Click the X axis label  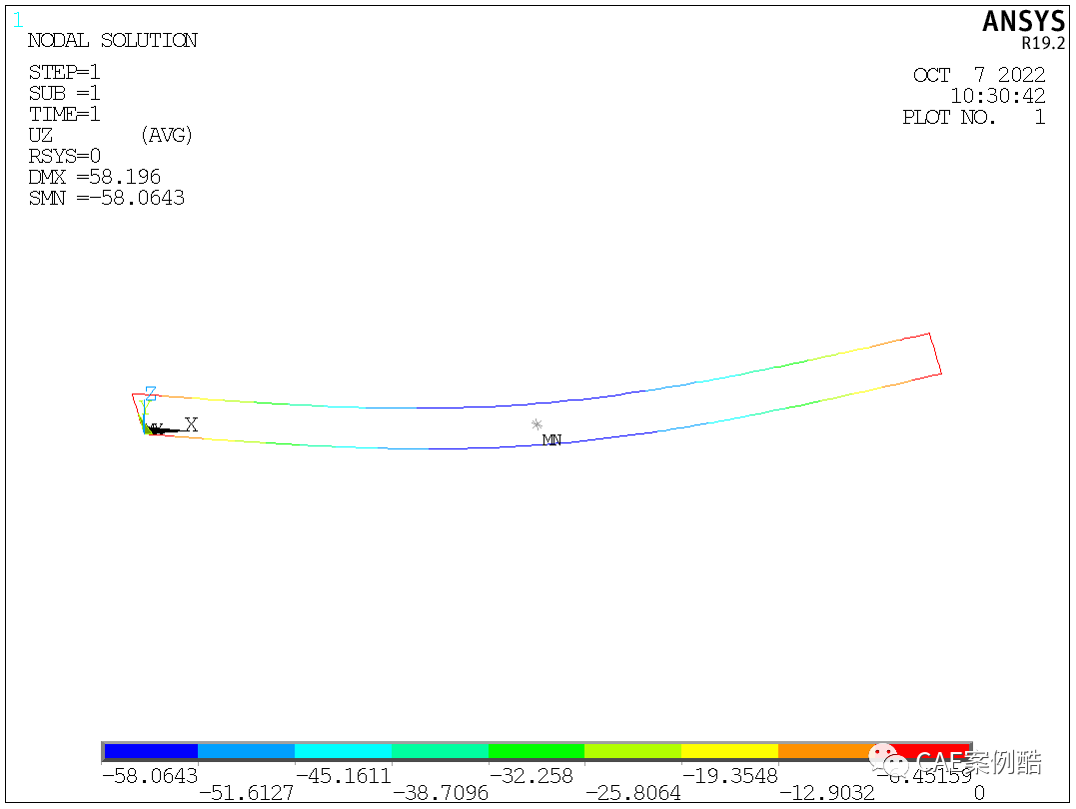click(192, 424)
